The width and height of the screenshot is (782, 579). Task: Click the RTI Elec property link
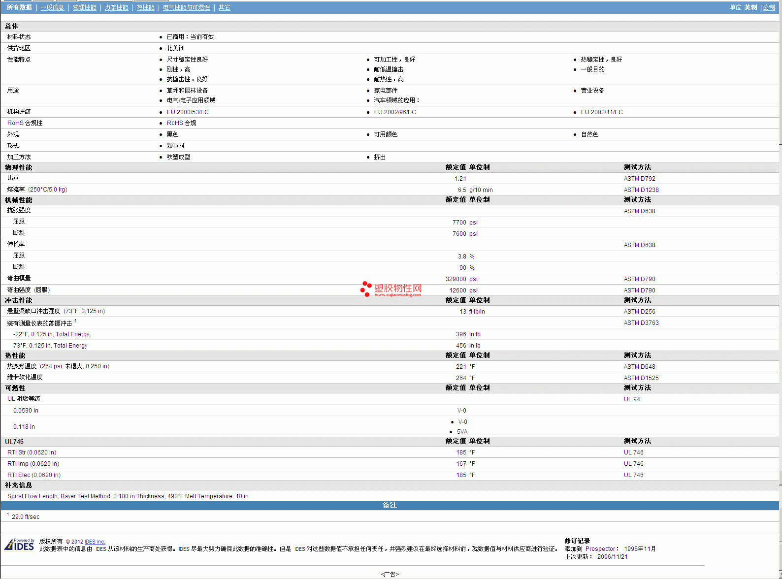(x=33, y=475)
